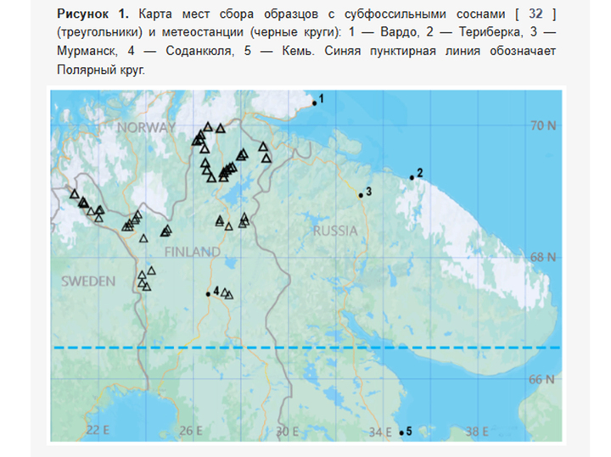Click the RUSSIA label on the map
611x457 pixels.
tap(335, 231)
